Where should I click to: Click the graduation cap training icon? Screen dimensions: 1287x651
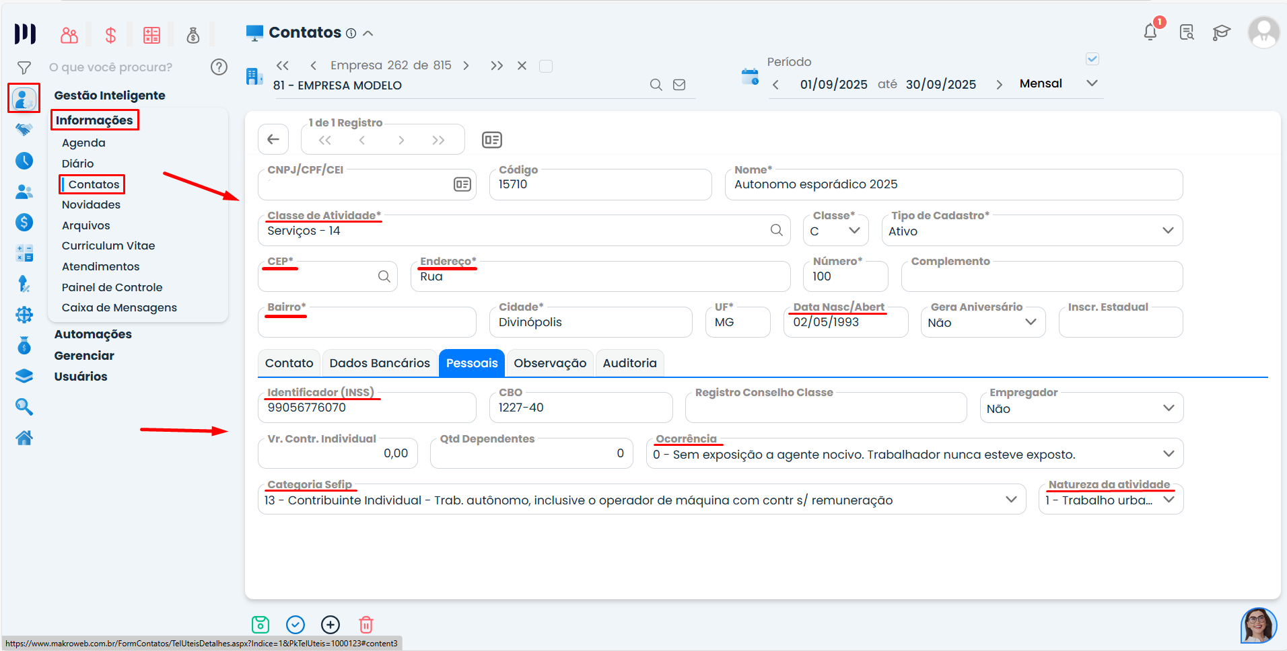pyautogui.click(x=1221, y=32)
